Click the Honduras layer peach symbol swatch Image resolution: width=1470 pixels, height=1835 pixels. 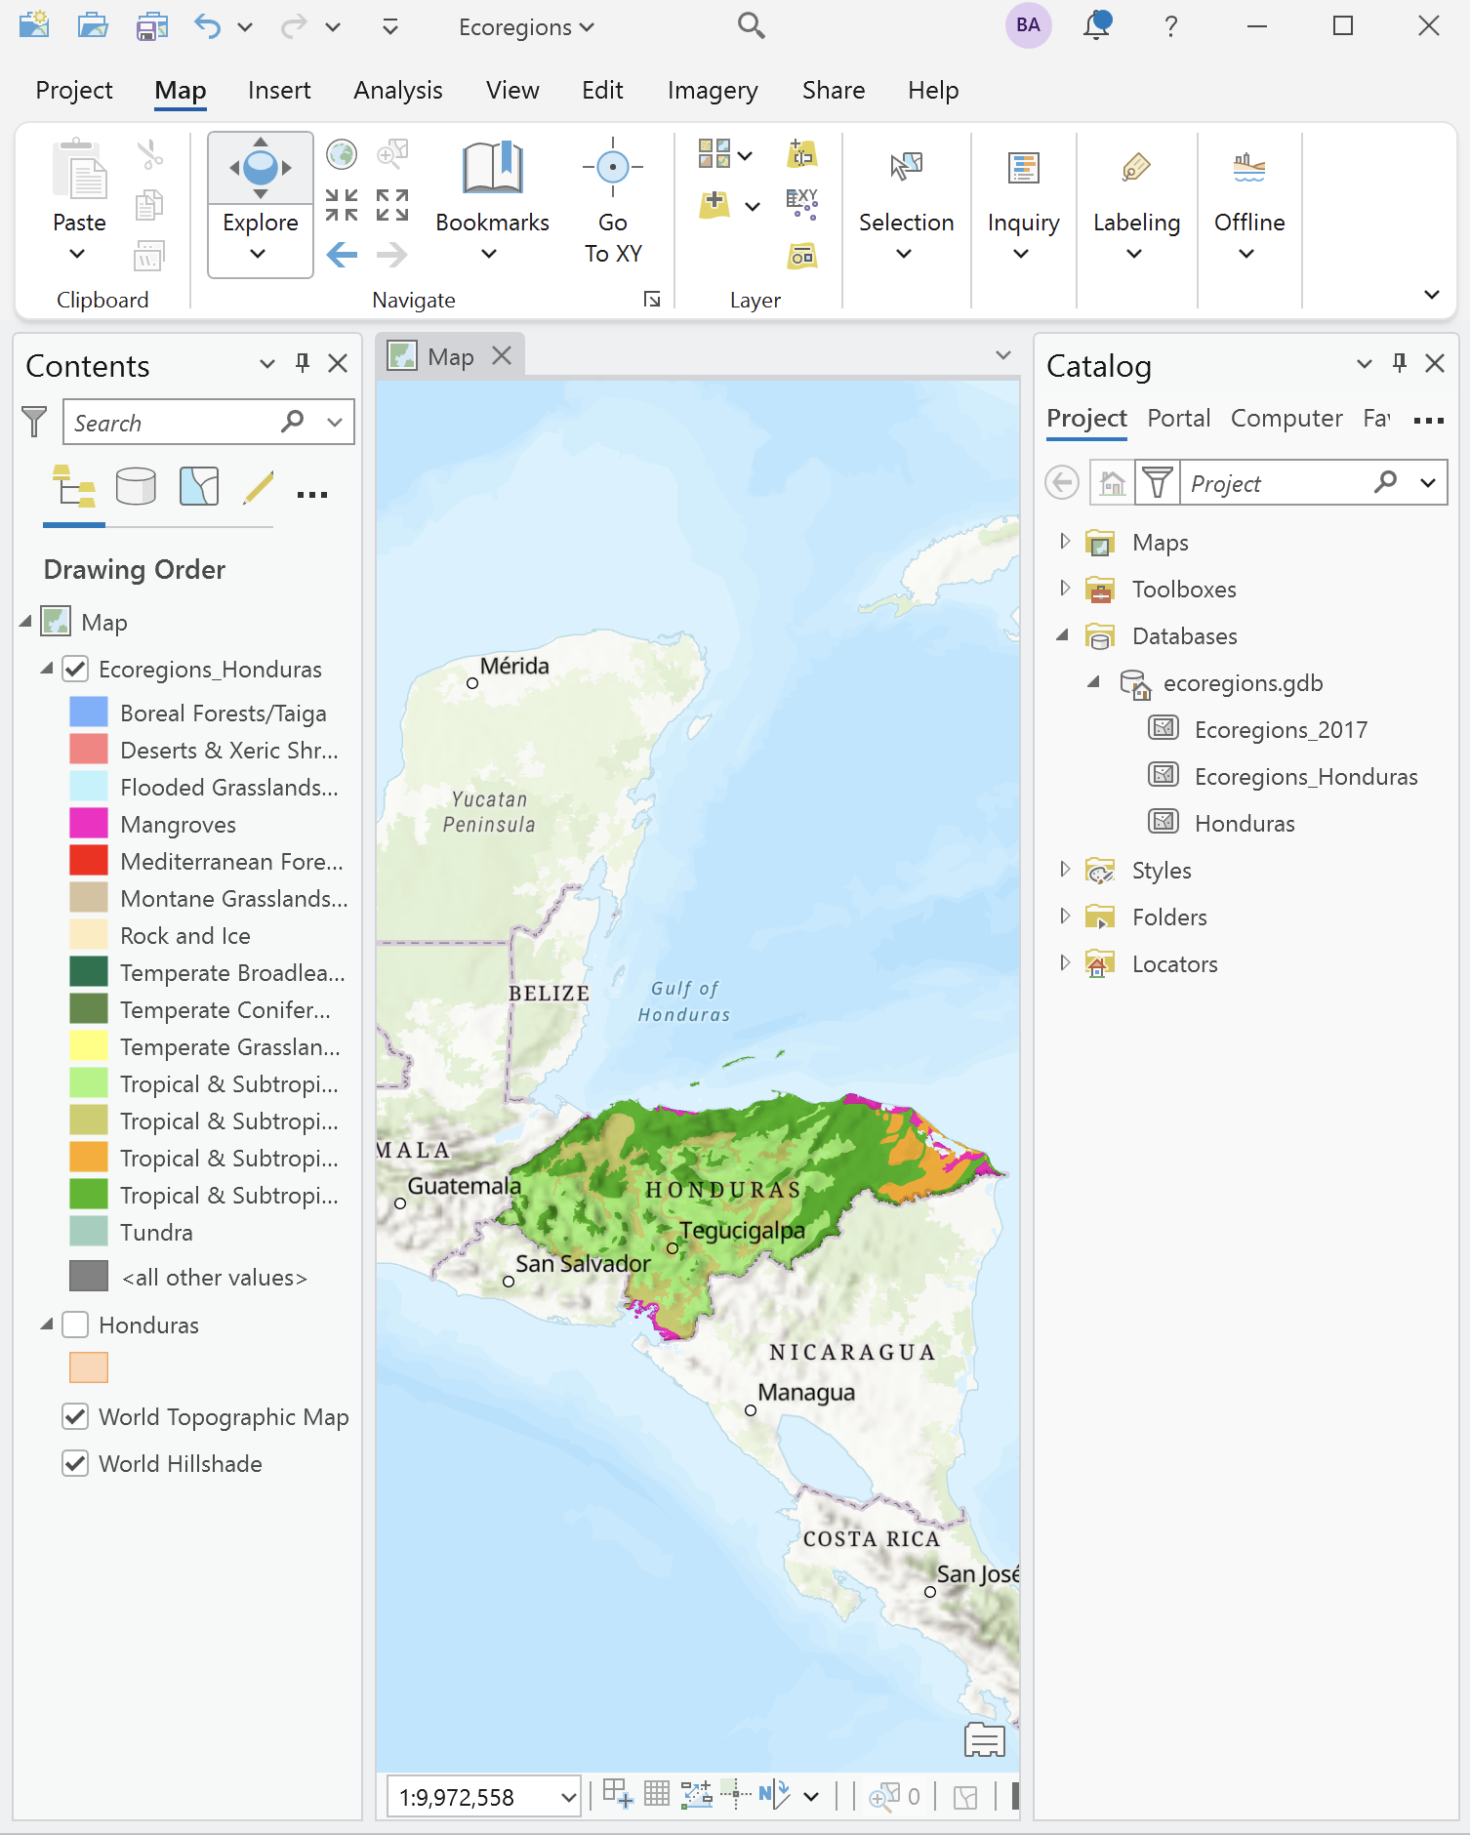pos(89,1368)
